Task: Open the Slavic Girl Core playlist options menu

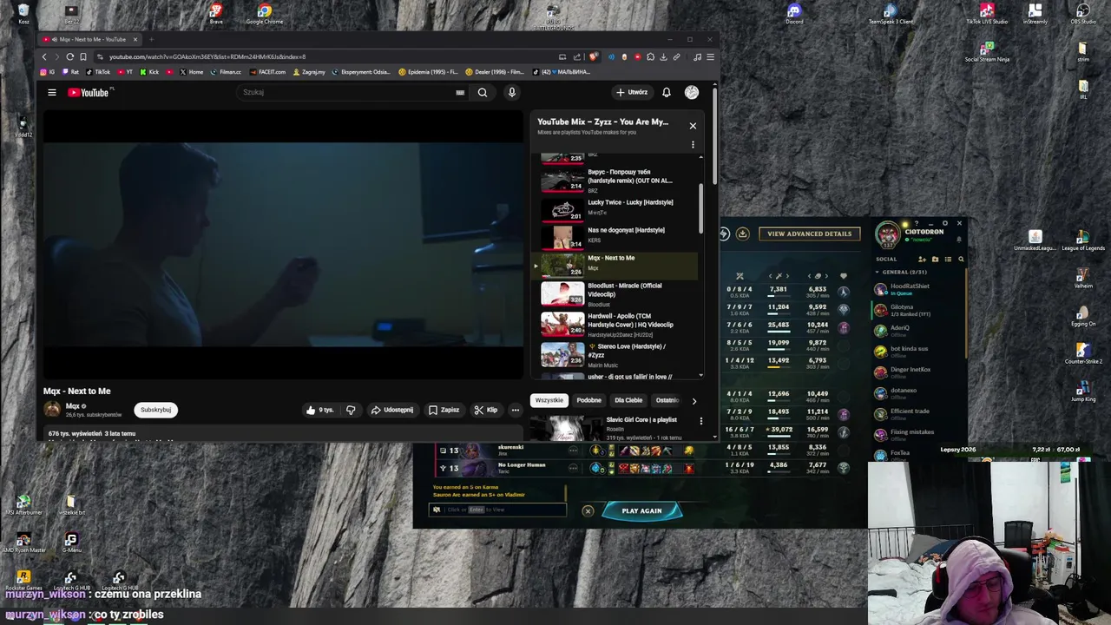Action: (700, 421)
